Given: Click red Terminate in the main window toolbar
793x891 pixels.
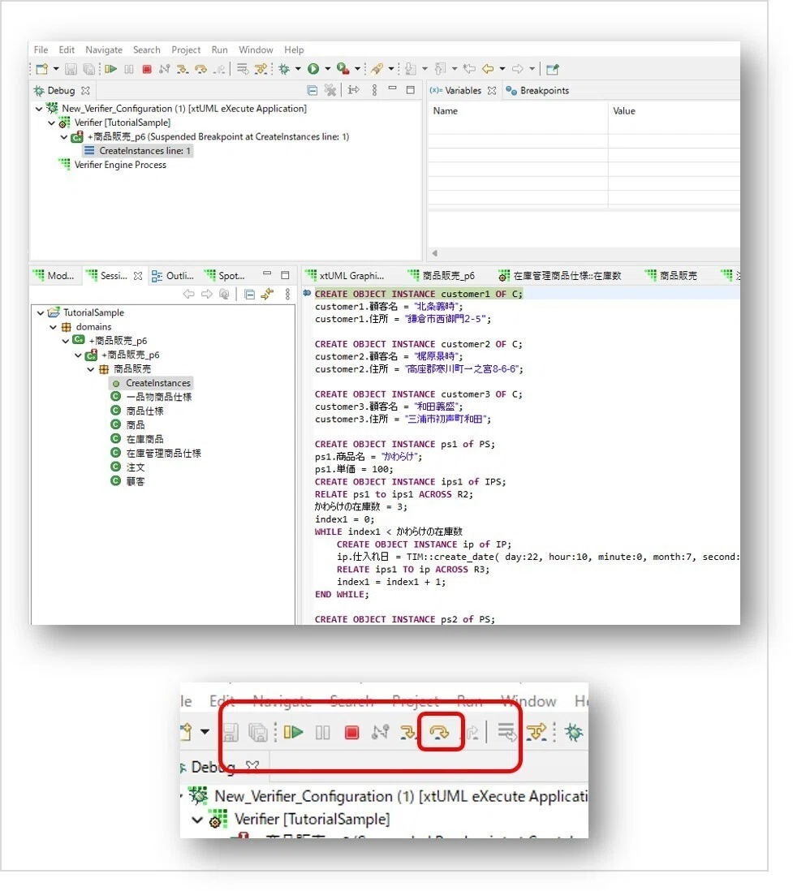Looking at the screenshot, I should [147, 69].
